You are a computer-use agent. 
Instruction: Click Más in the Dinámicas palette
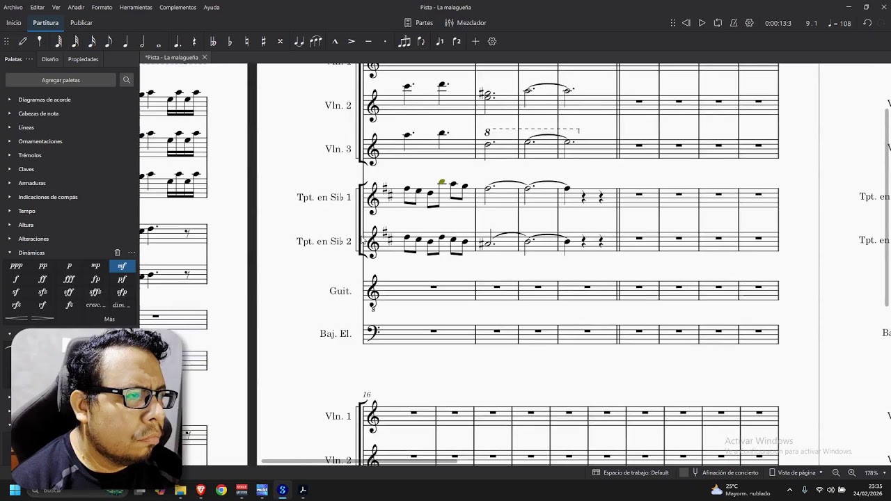pos(109,319)
